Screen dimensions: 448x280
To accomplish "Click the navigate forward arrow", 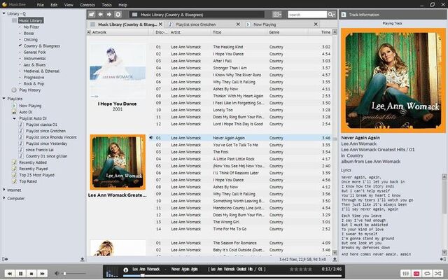I will [109, 14].
